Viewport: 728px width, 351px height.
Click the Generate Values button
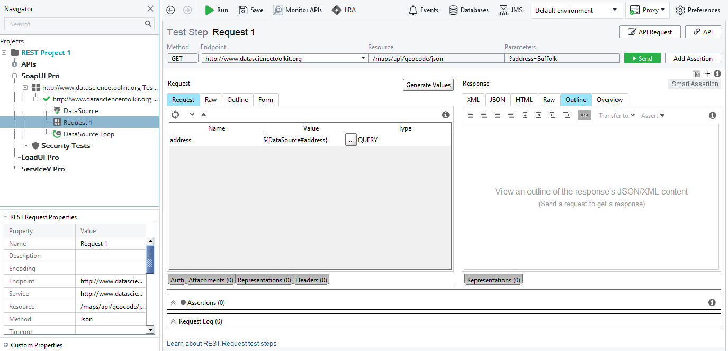coord(428,85)
